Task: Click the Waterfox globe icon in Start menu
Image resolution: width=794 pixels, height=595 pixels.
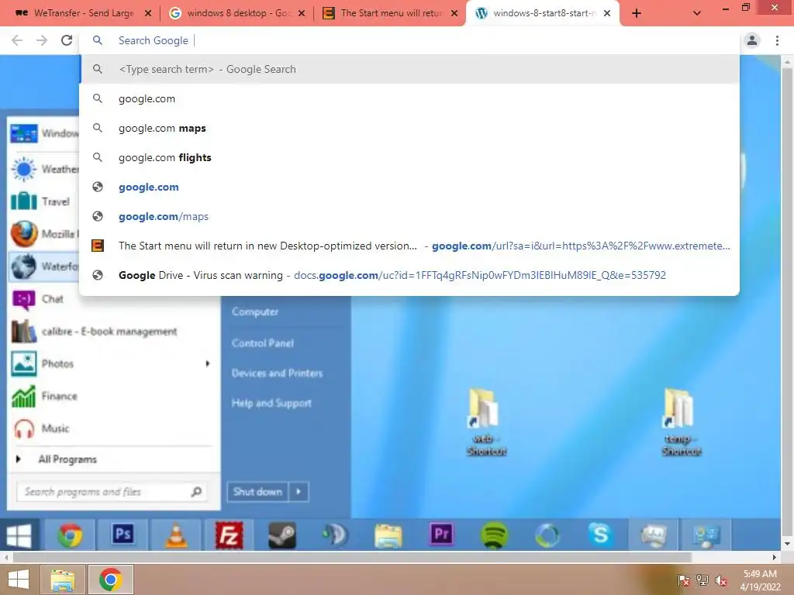Action: click(x=24, y=267)
